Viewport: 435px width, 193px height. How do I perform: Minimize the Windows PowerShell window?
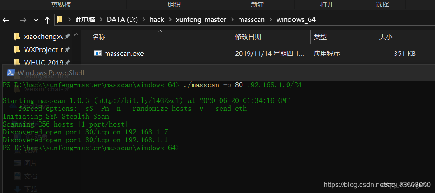421,72
